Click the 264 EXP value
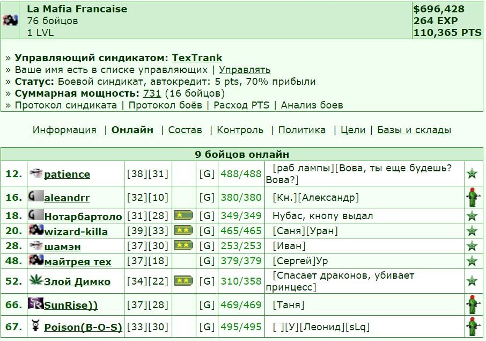 [436, 20]
